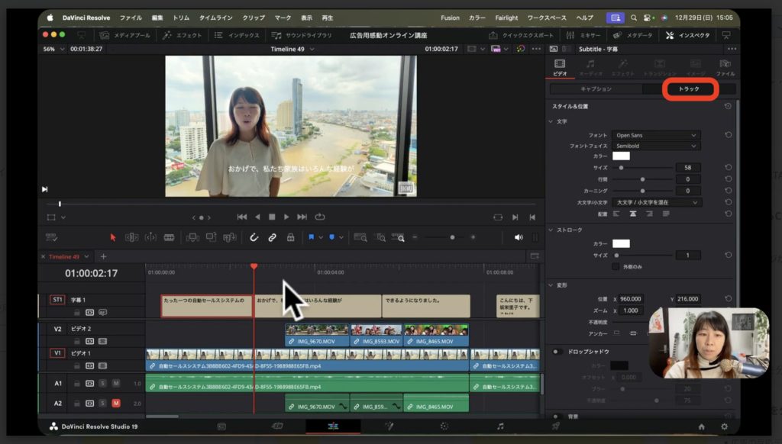The image size is (782, 444).
Task: Toggle the ドロップシャドウ switch on
Action: [557, 352]
